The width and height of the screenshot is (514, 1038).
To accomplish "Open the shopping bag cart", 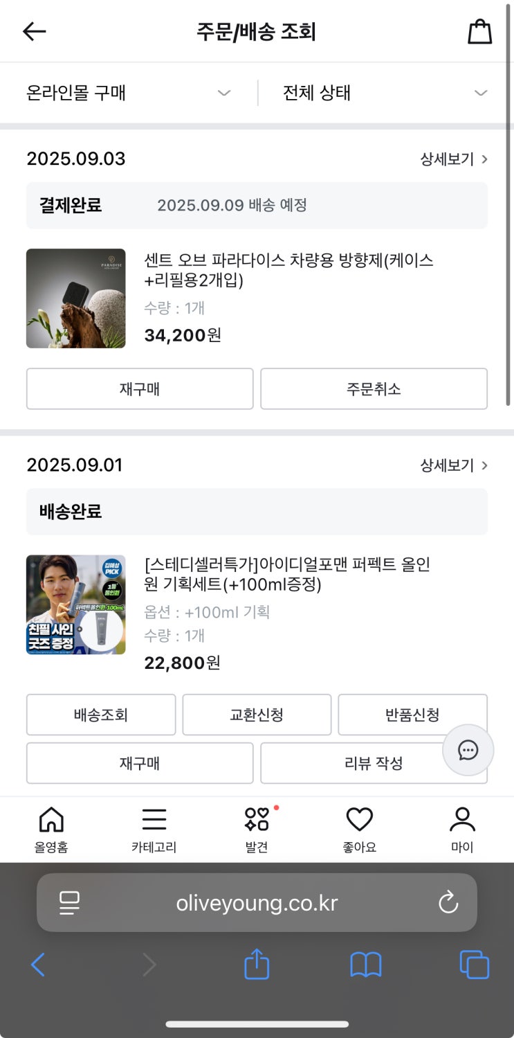I will [479, 32].
